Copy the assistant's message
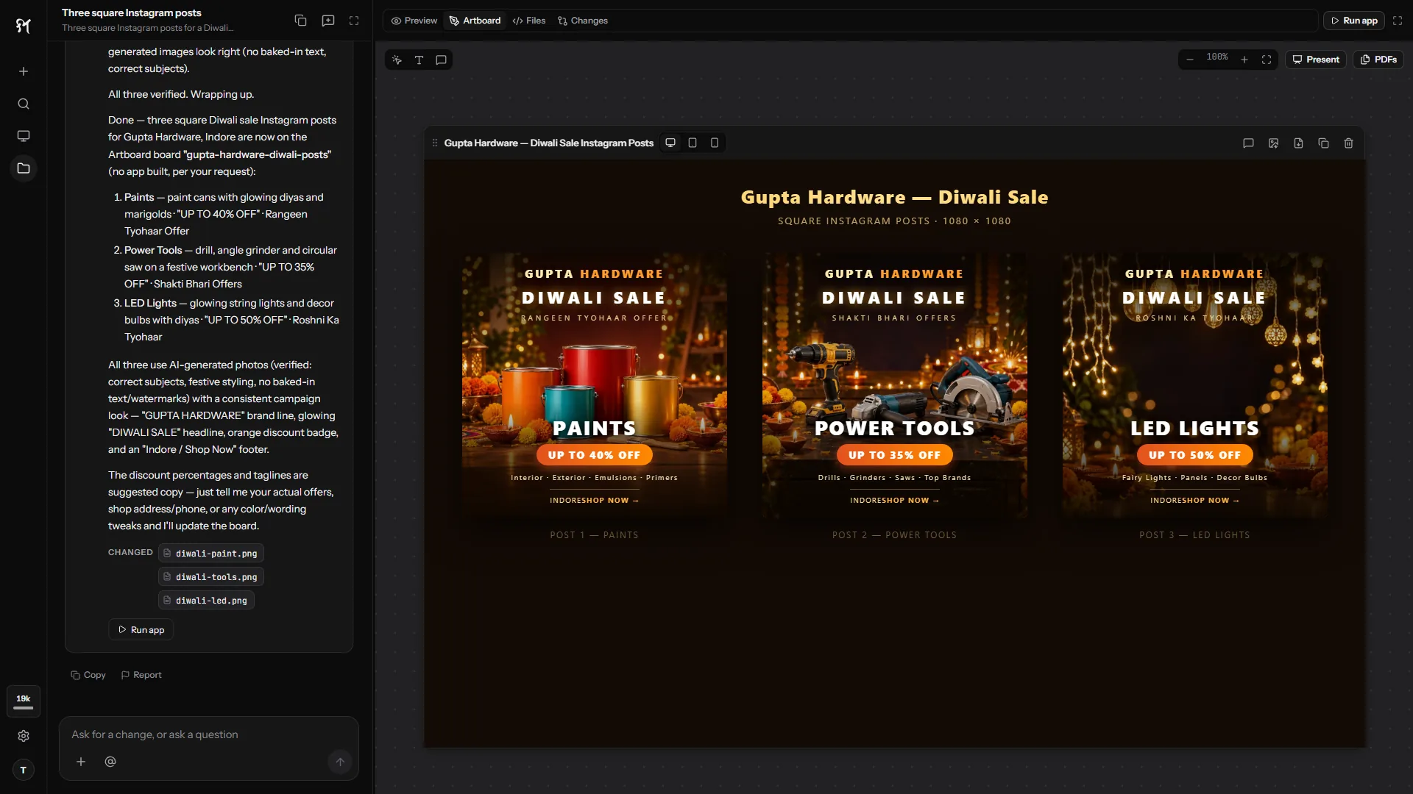1413x794 pixels. point(88,675)
